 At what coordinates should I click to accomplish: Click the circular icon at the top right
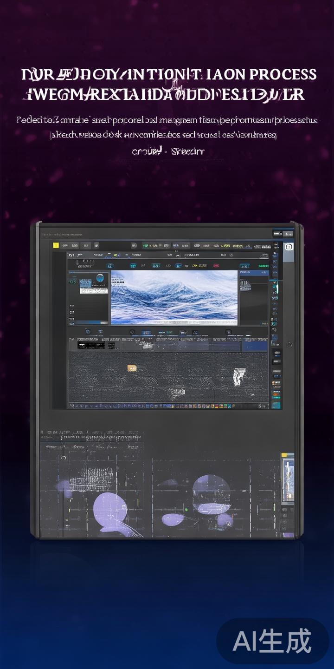click(x=288, y=247)
